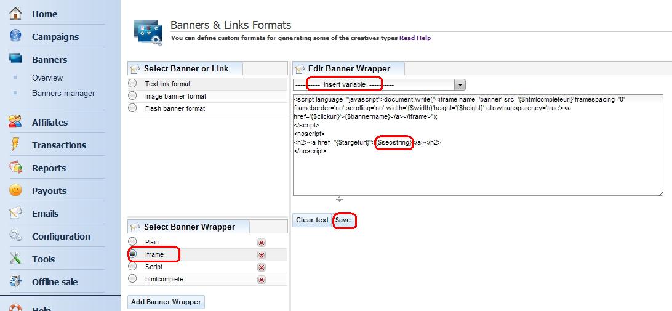Select Text link format radio button

(x=132, y=84)
